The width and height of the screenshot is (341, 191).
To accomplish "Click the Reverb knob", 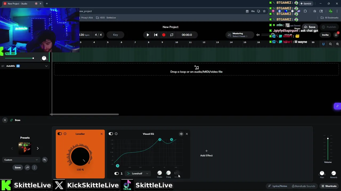I will pos(334,173).
